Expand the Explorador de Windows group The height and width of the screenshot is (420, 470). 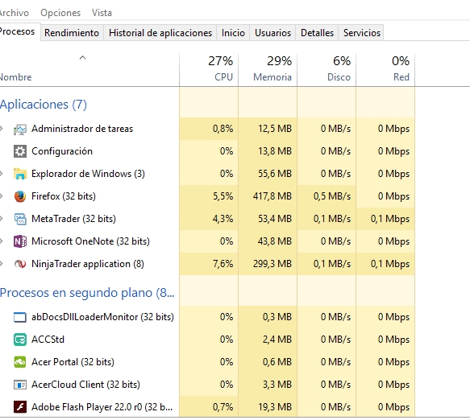click(2, 174)
